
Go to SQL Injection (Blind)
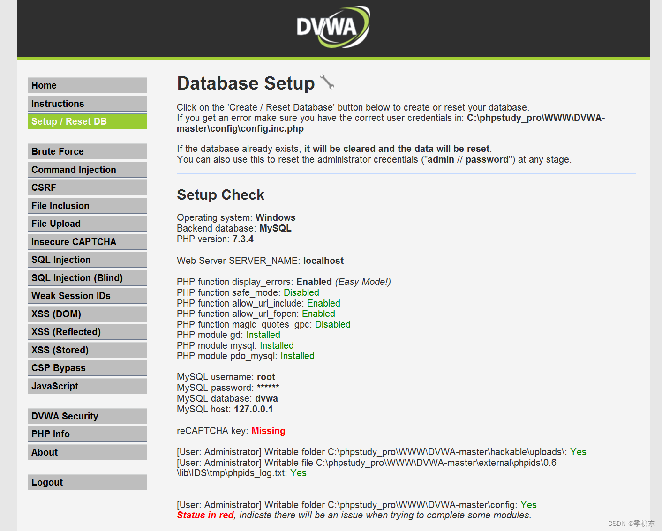point(87,278)
